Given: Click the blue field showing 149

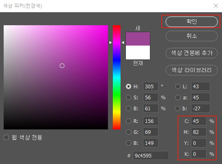Looking at the screenshot, I should click(151, 143).
